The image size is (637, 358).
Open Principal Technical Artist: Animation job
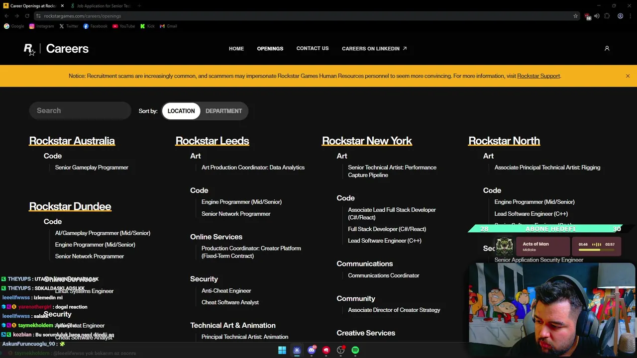(245, 337)
